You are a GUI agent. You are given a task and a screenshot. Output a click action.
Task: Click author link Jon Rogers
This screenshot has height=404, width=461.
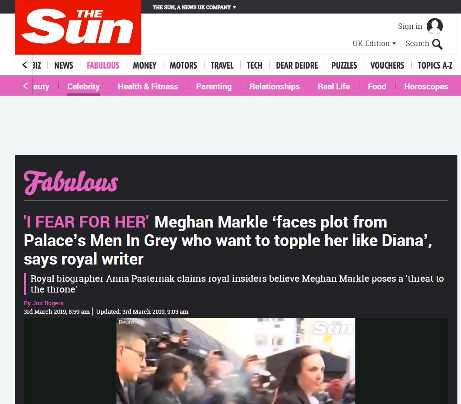click(47, 303)
